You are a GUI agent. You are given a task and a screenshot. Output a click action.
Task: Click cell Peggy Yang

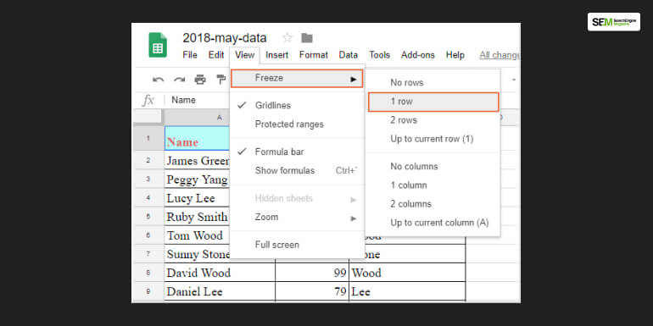coord(198,179)
